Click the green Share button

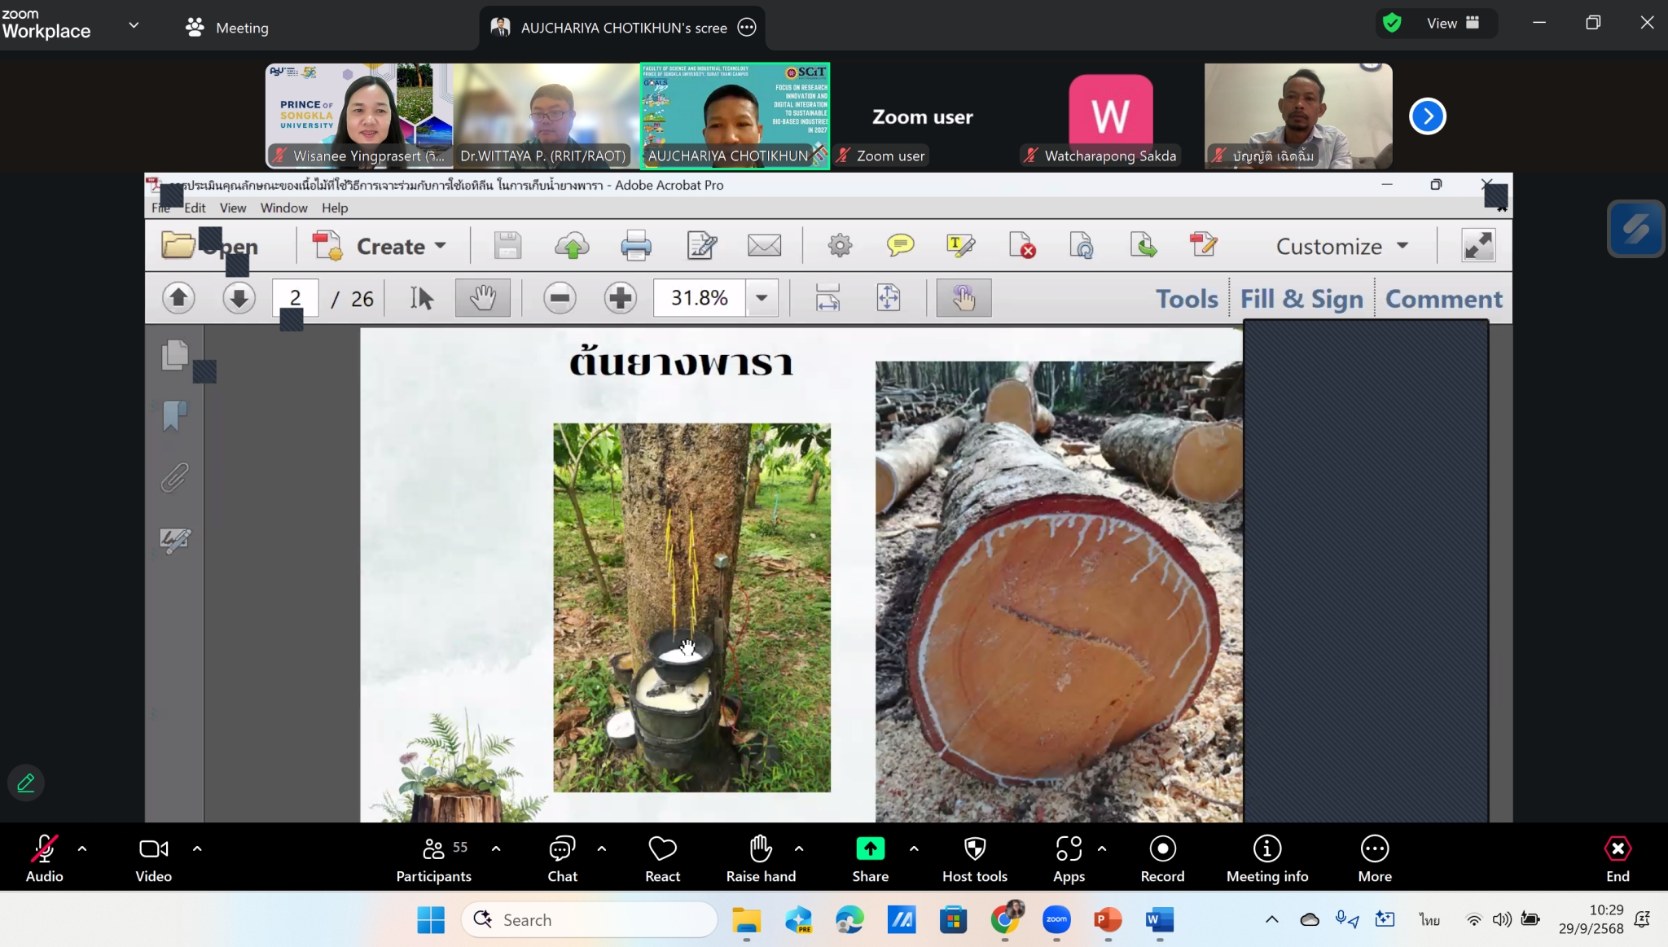point(870,849)
